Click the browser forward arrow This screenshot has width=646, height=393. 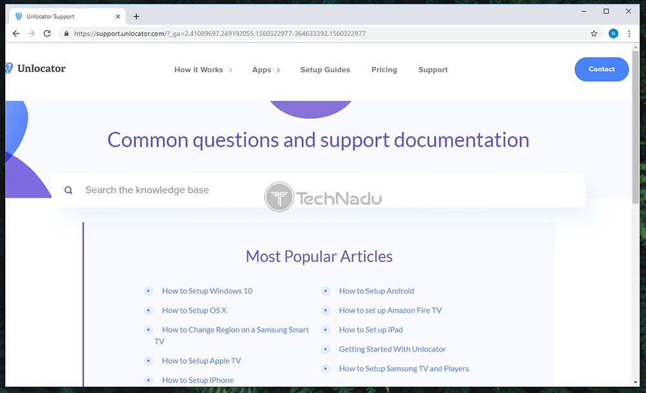[x=31, y=34]
